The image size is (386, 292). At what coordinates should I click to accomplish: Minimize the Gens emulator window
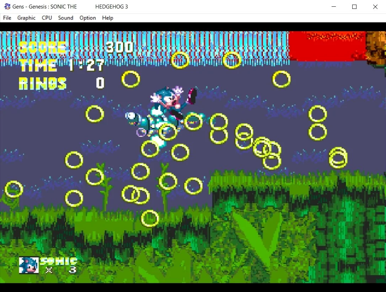point(334,7)
